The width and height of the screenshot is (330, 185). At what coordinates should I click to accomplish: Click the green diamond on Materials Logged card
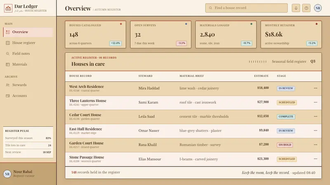251,24
